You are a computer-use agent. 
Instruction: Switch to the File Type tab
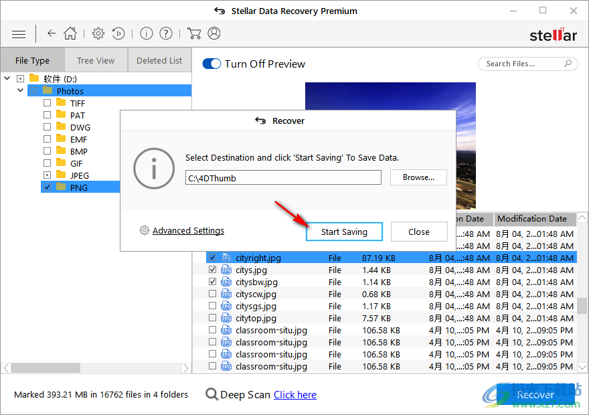(x=32, y=60)
